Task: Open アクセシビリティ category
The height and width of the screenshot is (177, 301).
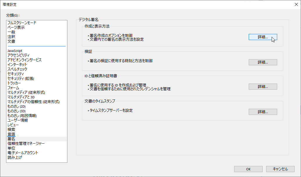Action: click(x=18, y=55)
